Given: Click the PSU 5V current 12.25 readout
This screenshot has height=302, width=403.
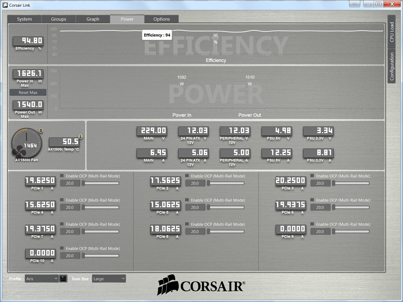Looking at the screenshot, I should pos(277,153).
